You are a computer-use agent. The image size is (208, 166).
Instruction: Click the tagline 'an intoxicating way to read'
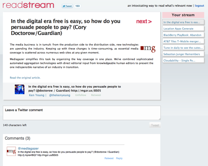point(160,6)
